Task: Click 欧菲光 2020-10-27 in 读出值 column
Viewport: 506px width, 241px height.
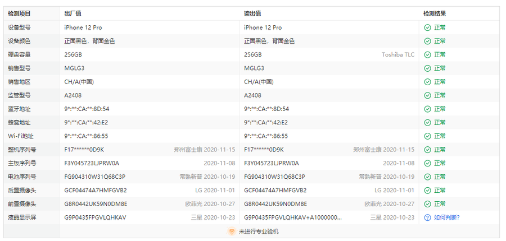Action: pyautogui.click(x=390, y=204)
